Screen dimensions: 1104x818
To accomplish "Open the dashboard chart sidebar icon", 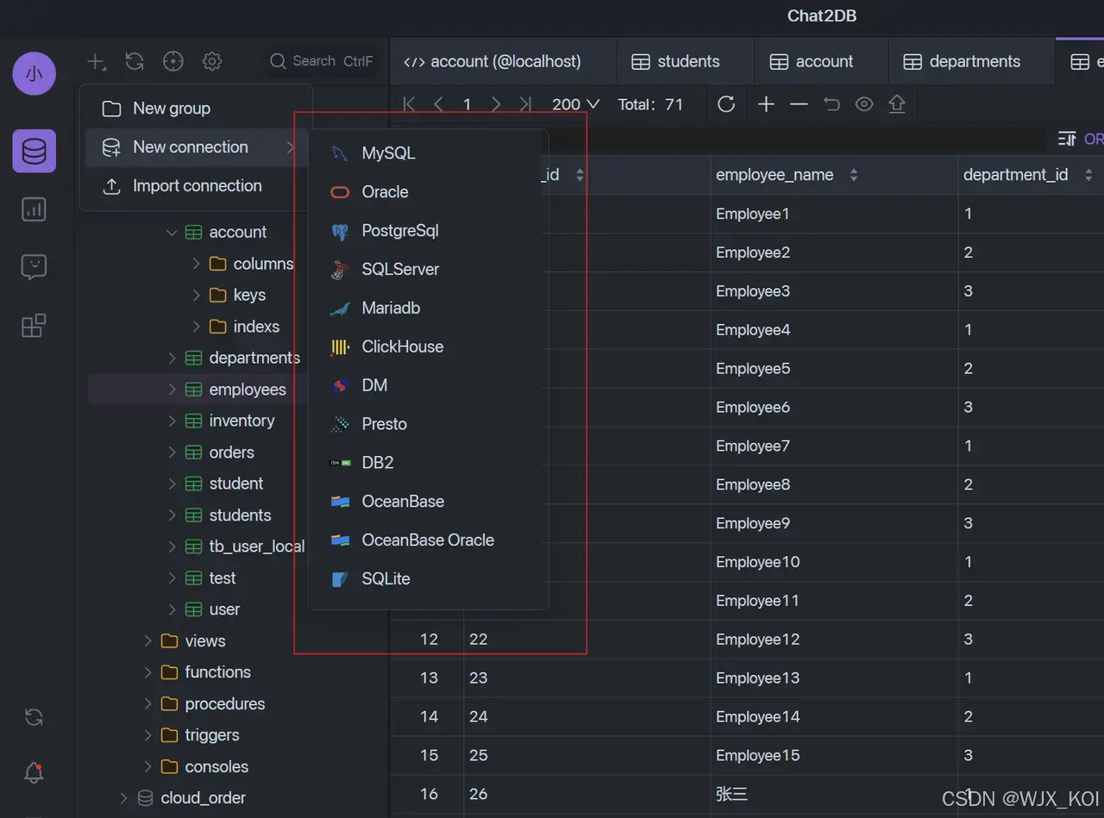I will [x=34, y=209].
